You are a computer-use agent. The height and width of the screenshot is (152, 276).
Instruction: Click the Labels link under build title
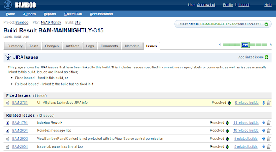point(8,37)
